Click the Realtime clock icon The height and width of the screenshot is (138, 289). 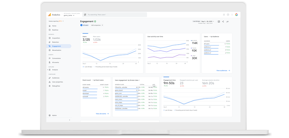(x=50, y=30)
